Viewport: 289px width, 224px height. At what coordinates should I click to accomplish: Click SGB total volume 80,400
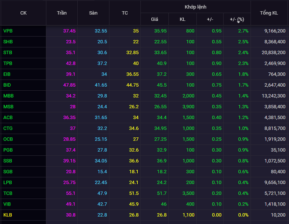[278, 172]
